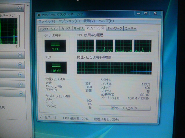Open the ファイル(F) menu

[x=47, y=22]
